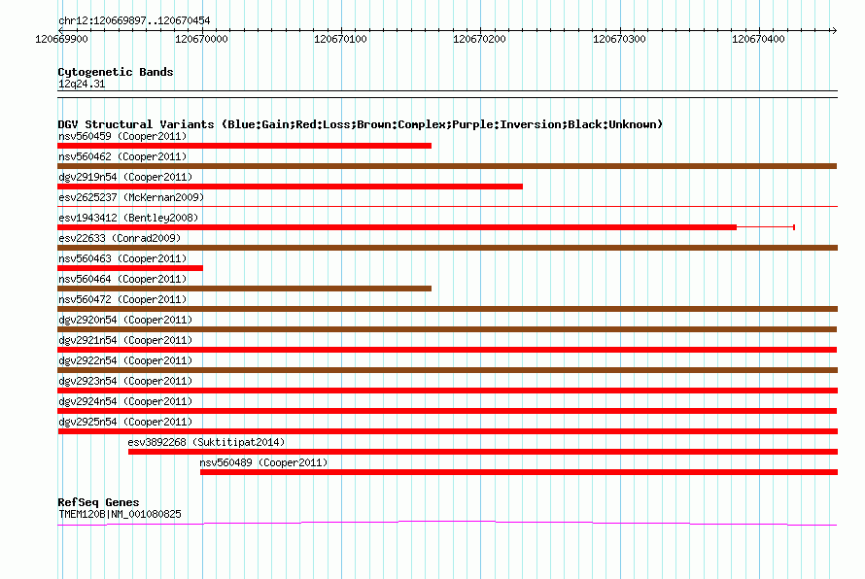The width and height of the screenshot is (865, 579).
Task: Open nsv560464 (Cooper2011) label
Action: pyautogui.click(x=122, y=279)
